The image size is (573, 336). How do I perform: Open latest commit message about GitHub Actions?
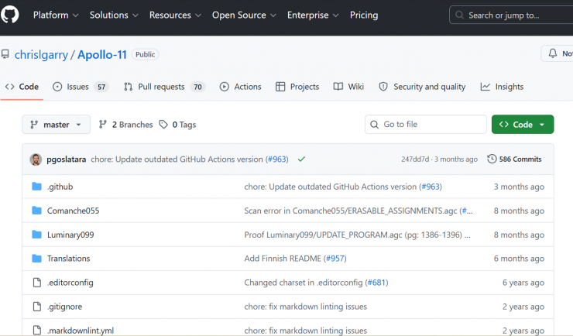[177, 159]
